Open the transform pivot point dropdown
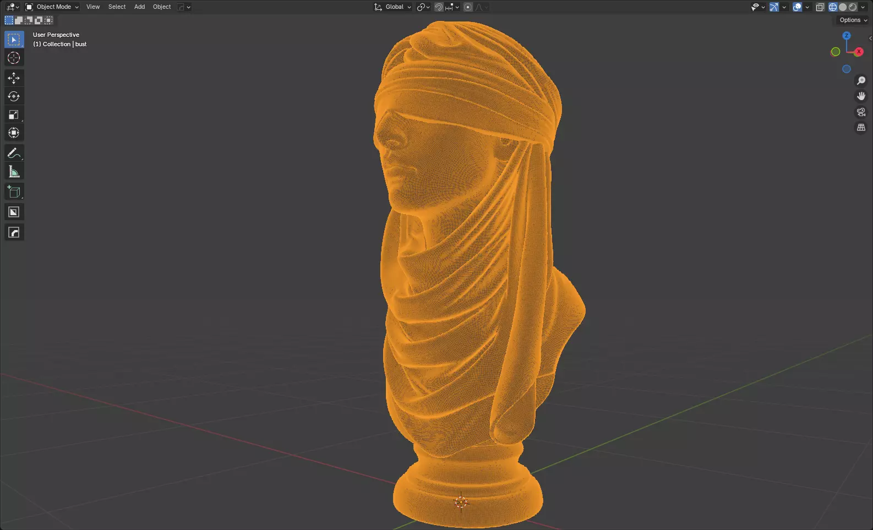This screenshot has width=873, height=530. click(x=423, y=7)
